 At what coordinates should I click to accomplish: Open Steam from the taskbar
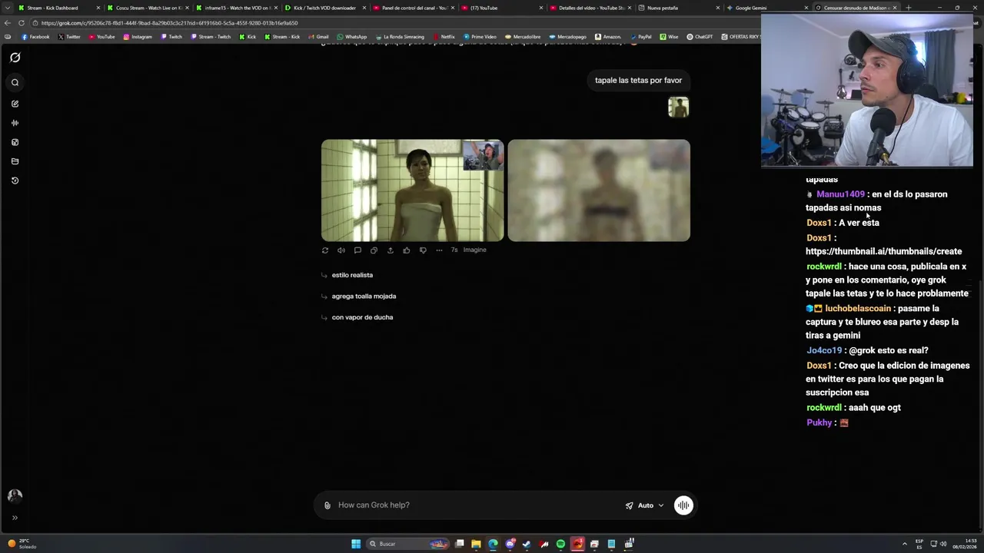(527, 544)
